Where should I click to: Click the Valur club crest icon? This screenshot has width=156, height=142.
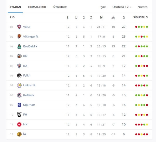[19, 27]
